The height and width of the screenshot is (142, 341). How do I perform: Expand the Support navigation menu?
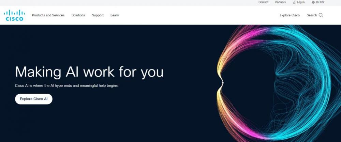pyautogui.click(x=98, y=15)
